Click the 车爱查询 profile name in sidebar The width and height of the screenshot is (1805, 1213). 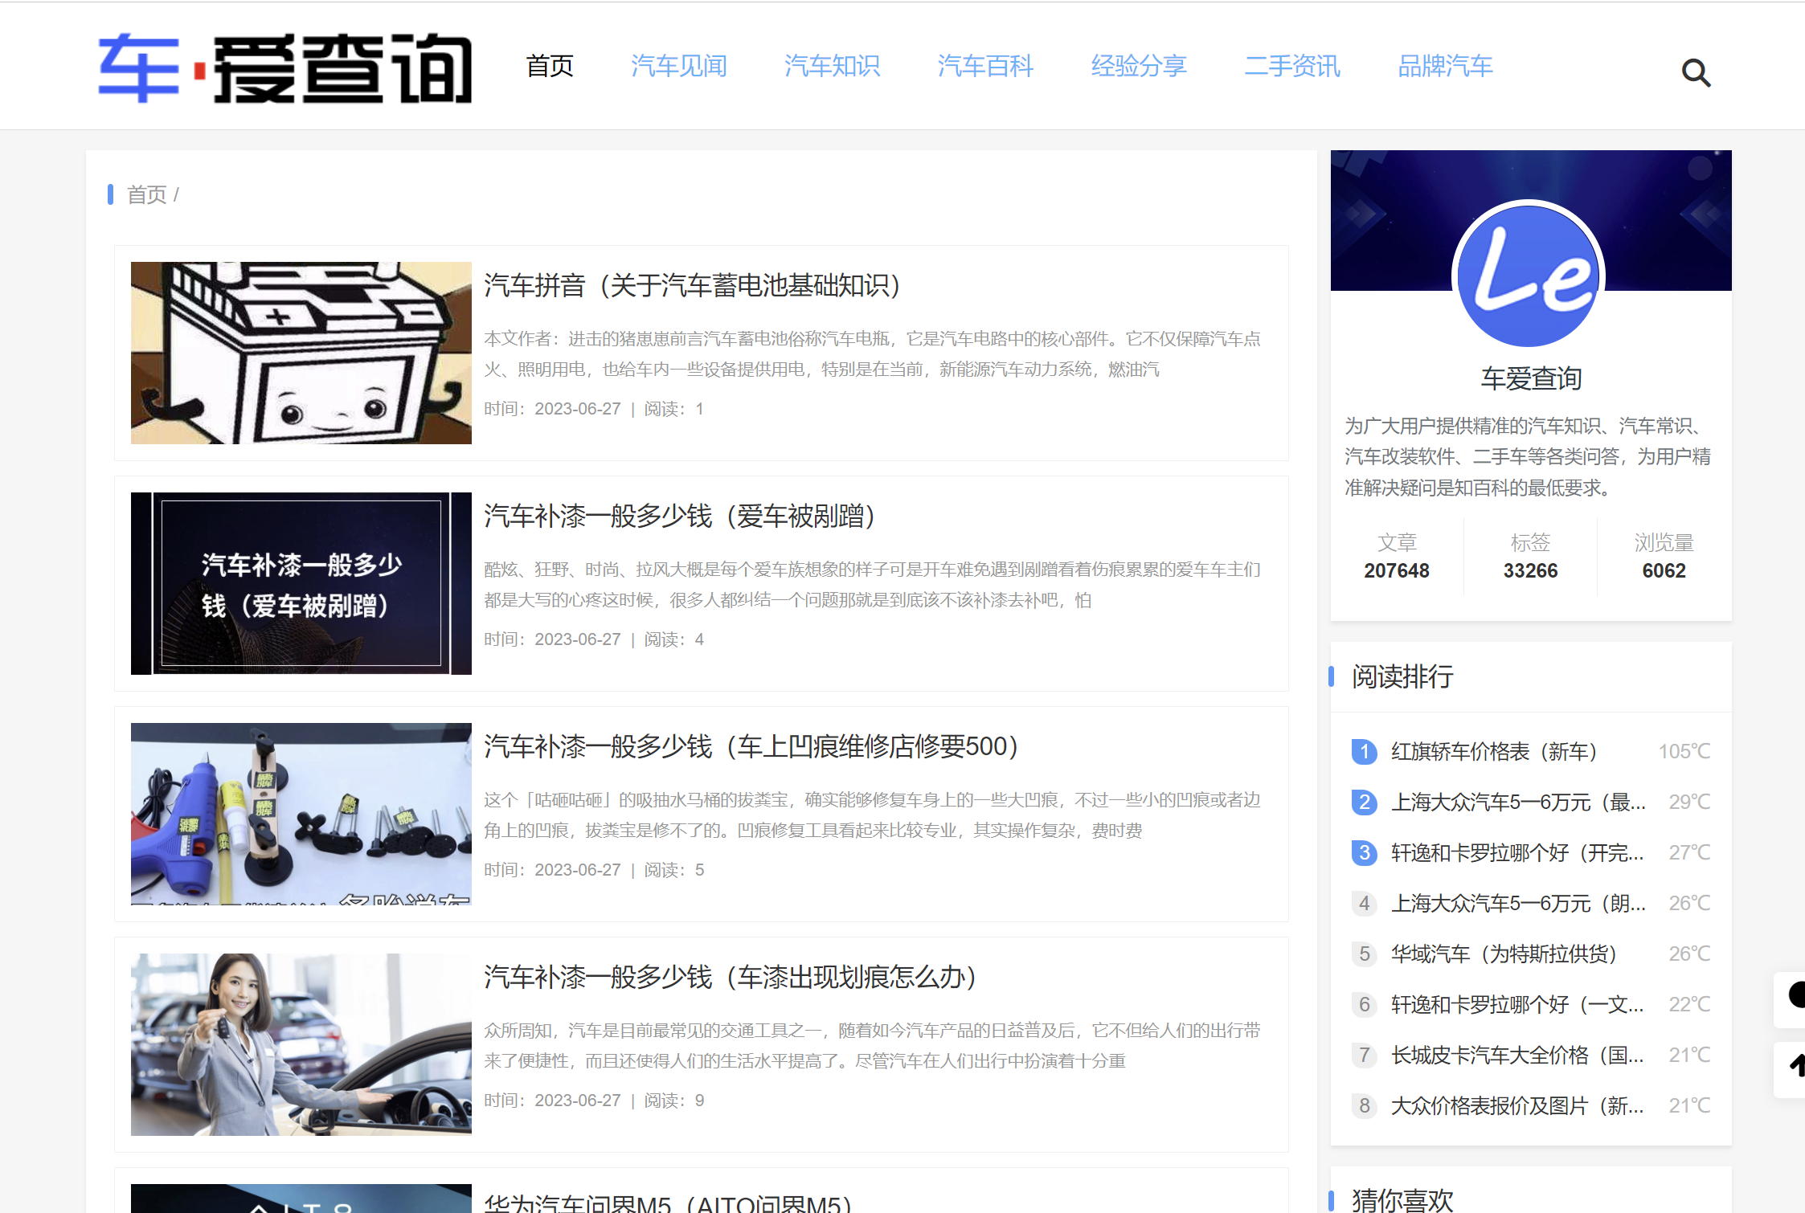[1531, 378]
